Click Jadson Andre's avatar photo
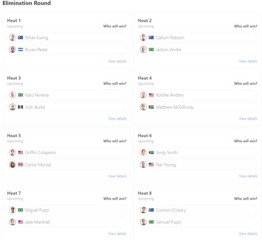The height and width of the screenshot is (240, 262). pyautogui.click(x=143, y=50)
